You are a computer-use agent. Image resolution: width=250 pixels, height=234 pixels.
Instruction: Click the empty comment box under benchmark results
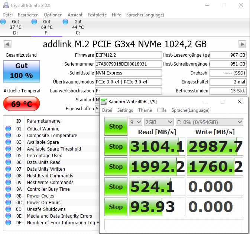(x=174, y=225)
